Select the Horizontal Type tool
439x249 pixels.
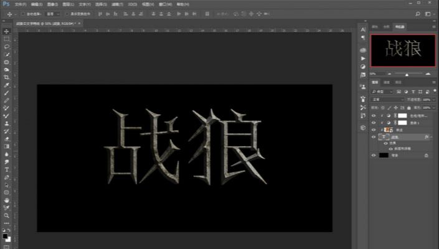pos(6,169)
